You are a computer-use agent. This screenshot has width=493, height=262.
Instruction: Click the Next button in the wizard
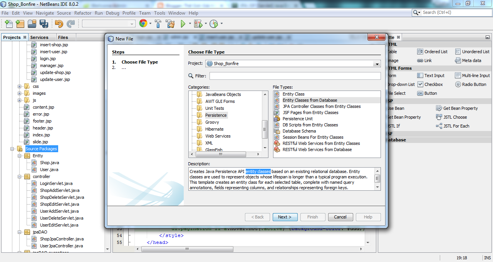(285, 217)
